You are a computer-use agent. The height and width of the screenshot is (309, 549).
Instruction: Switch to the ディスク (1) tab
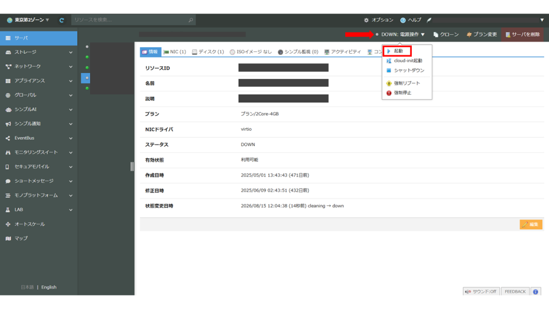pyautogui.click(x=207, y=52)
